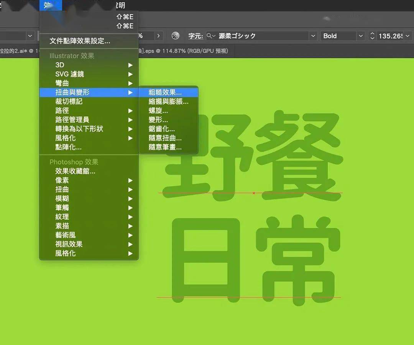The height and width of the screenshot is (345, 414).
Task: Click the 野餐 text on canvas
Action: pos(253,156)
